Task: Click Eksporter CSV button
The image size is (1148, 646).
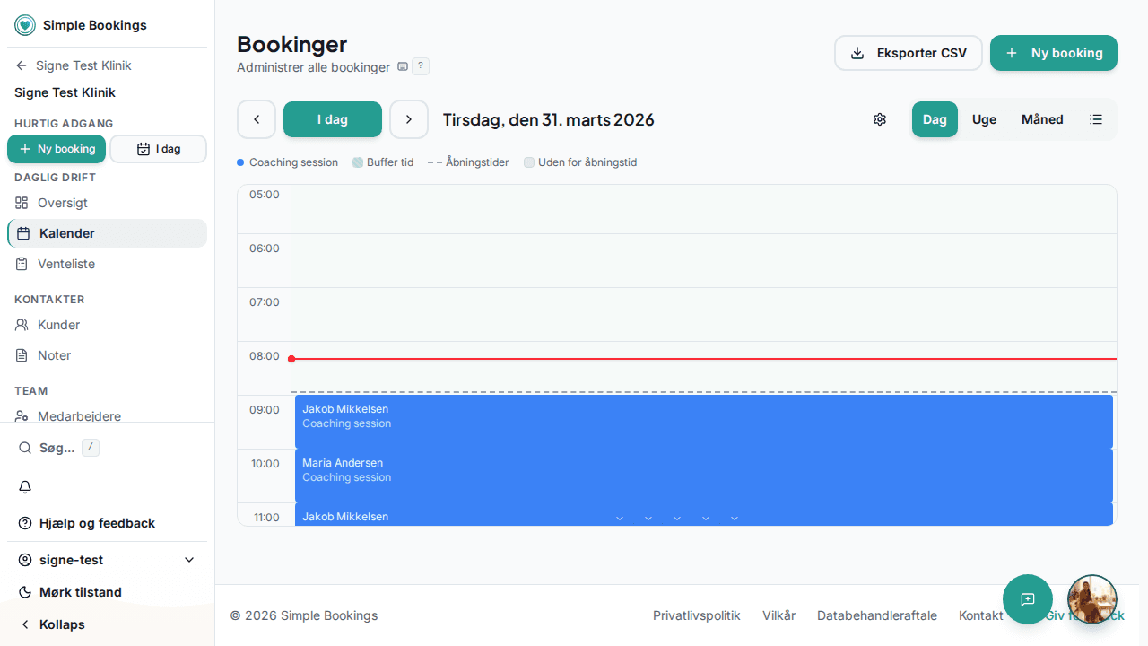Action: [909, 53]
